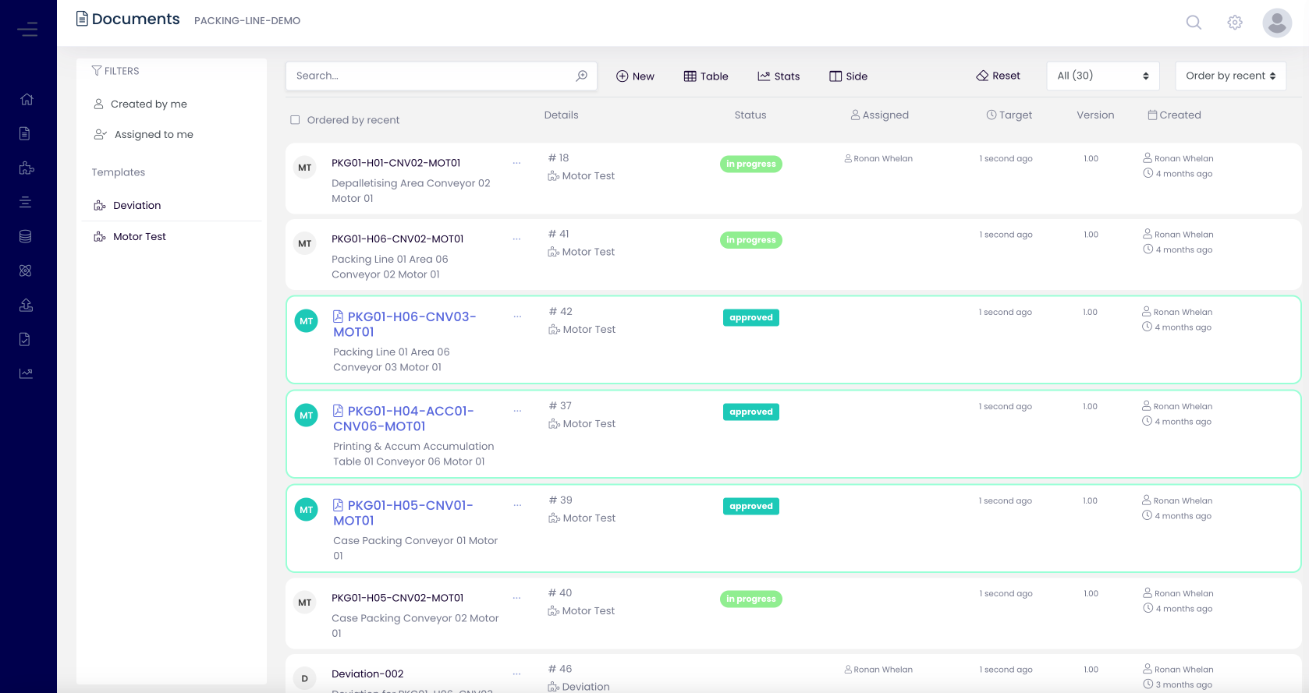
Task: Open settings gear icon in header
Action: click(x=1235, y=23)
